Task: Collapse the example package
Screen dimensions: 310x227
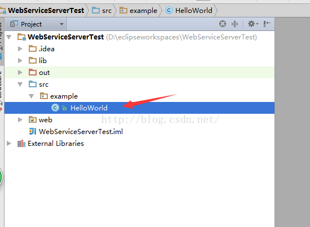Action: tap(31, 96)
